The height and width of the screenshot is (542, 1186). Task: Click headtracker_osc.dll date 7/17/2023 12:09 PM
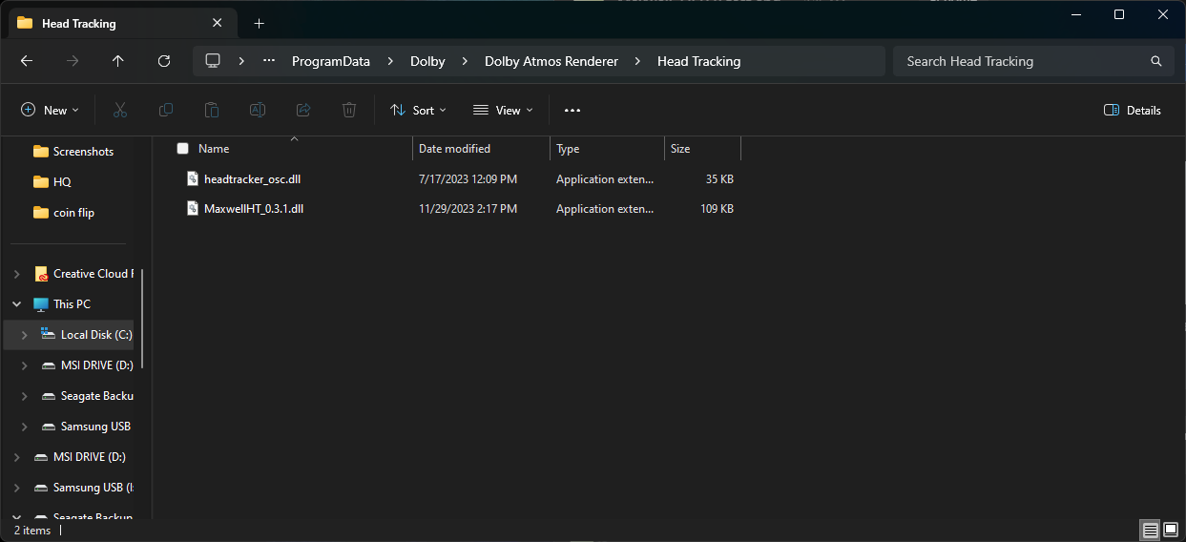click(x=468, y=178)
